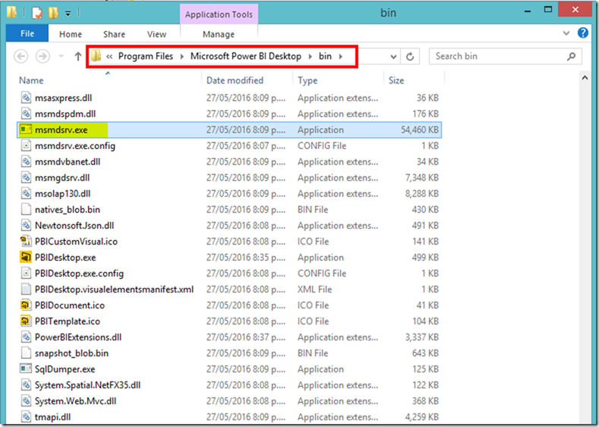Click the natives_blob.bin file icon
Viewport: 599px width, 427px height.
coord(26,210)
